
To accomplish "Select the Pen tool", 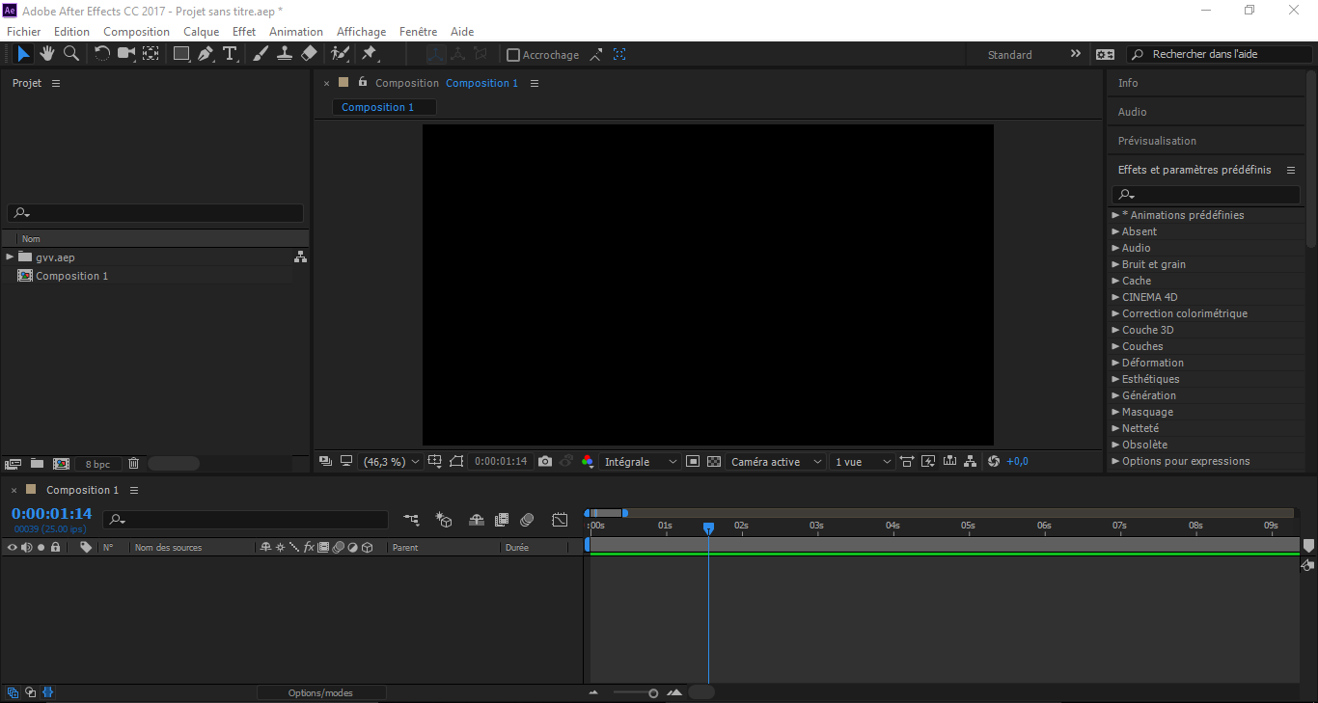I will coord(206,54).
